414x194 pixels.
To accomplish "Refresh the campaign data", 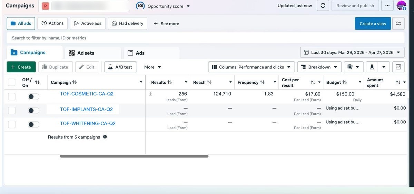I will (323, 6).
